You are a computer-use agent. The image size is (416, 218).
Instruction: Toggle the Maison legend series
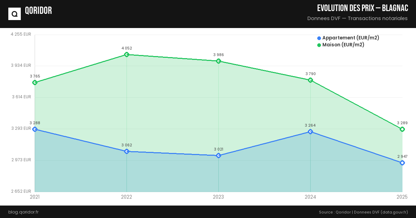pyautogui.click(x=343, y=45)
